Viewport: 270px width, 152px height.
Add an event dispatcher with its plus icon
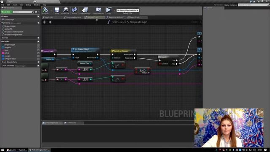(x=38, y=62)
